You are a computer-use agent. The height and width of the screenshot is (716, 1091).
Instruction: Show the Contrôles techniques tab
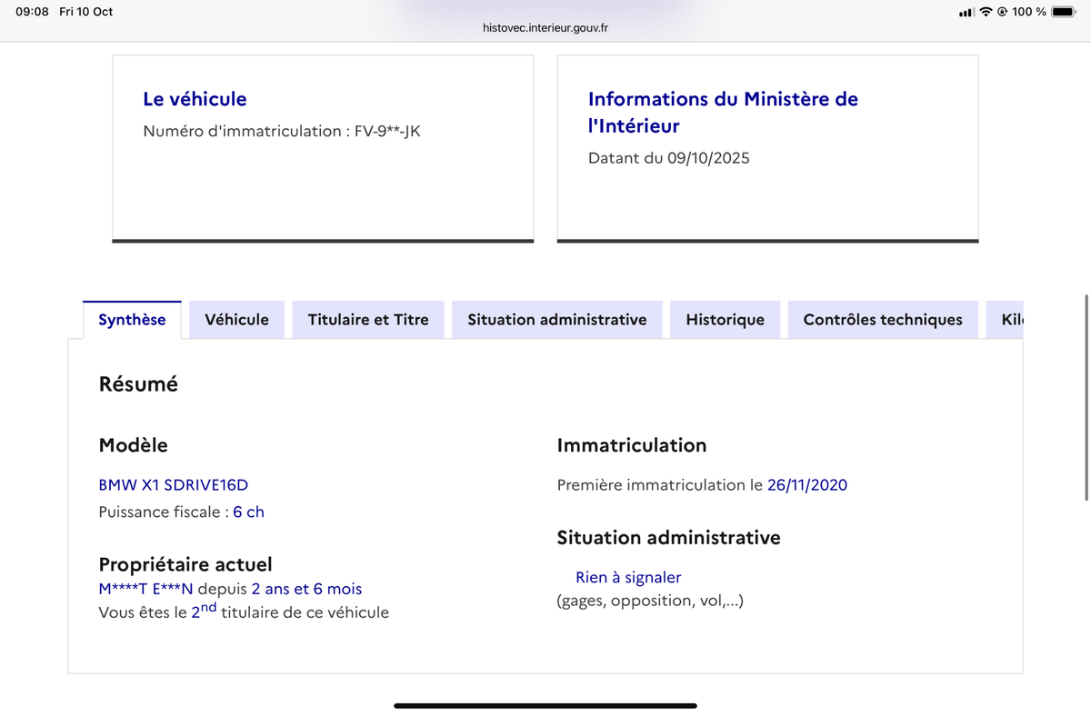882,320
